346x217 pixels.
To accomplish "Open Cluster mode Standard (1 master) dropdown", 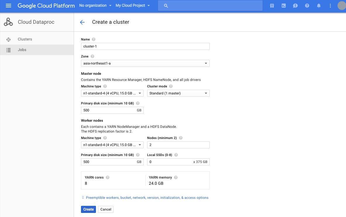I will pyautogui.click(x=178, y=93).
